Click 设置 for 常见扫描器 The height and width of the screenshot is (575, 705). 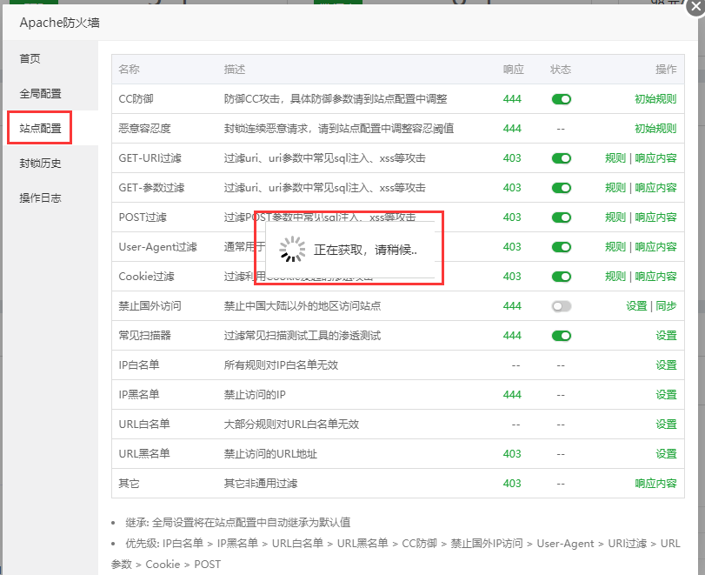pos(666,336)
